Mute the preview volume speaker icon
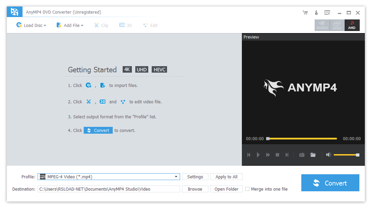 tap(329, 155)
